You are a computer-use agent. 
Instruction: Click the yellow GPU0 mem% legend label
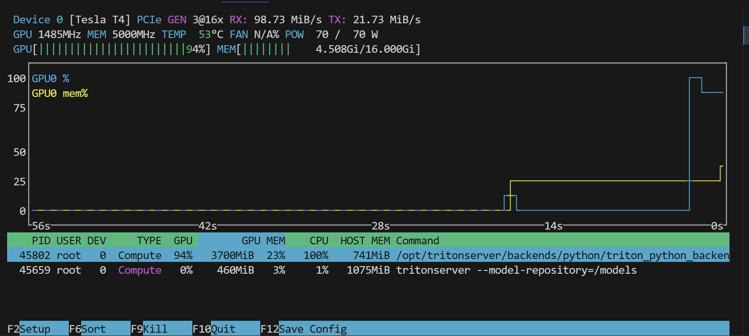59,93
